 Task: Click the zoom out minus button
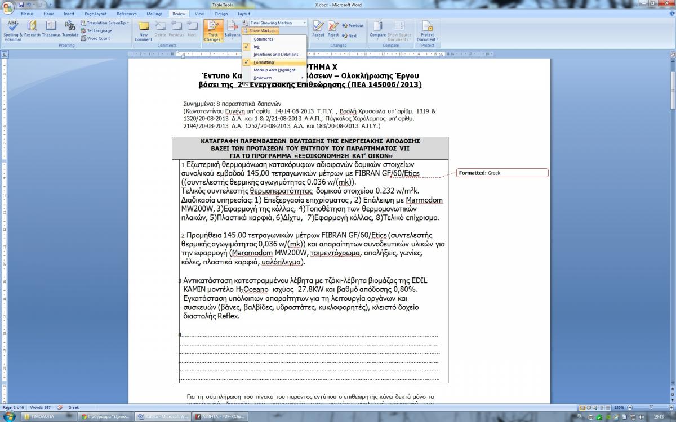pyautogui.click(x=629, y=407)
